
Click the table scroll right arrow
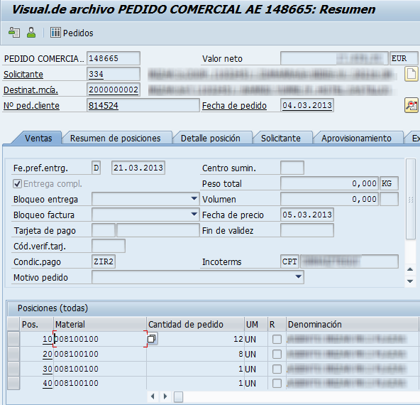coord(165,396)
